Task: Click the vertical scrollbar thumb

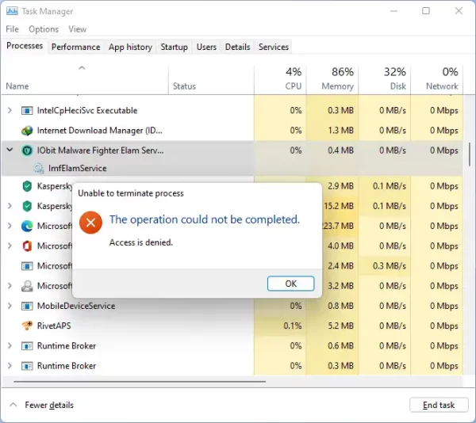Action: [470, 154]
